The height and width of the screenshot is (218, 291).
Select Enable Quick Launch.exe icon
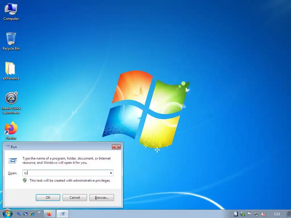11,103
